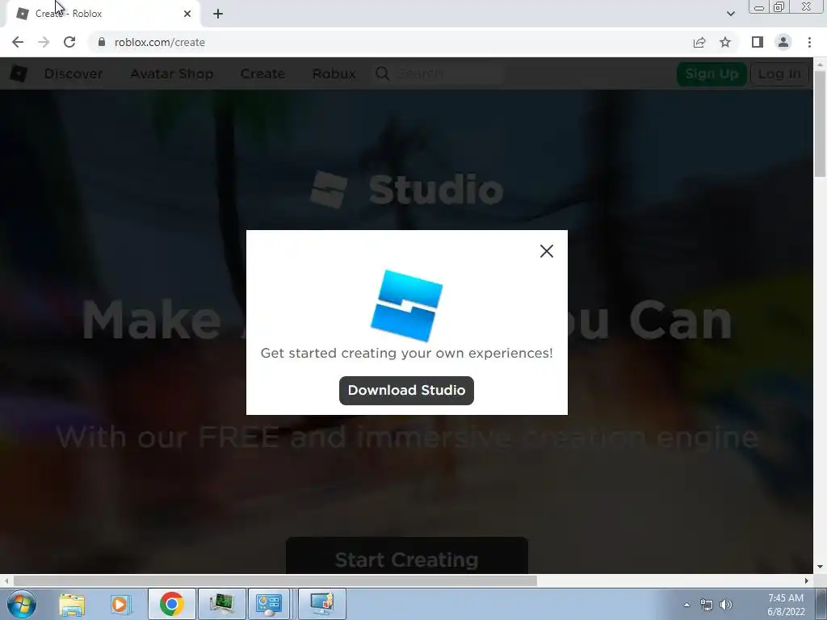Open the Windows Start menu
The image size is (827, 620).
(22, 604)
